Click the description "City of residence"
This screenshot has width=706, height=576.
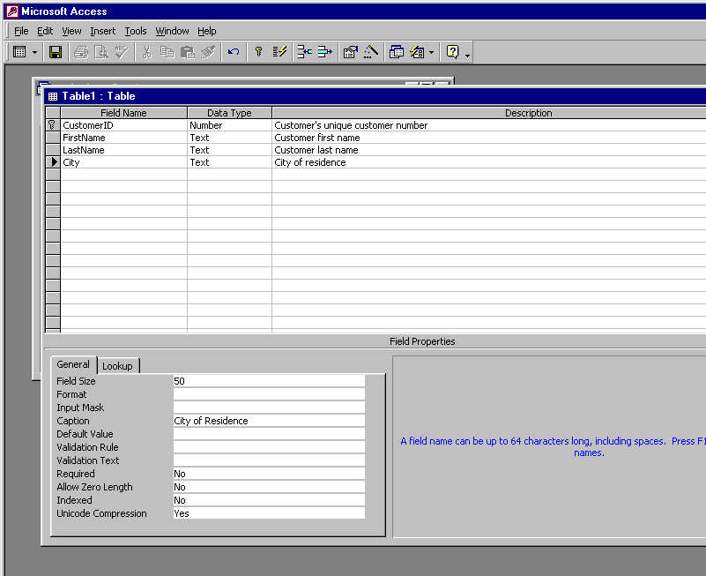tap(309, 162)
